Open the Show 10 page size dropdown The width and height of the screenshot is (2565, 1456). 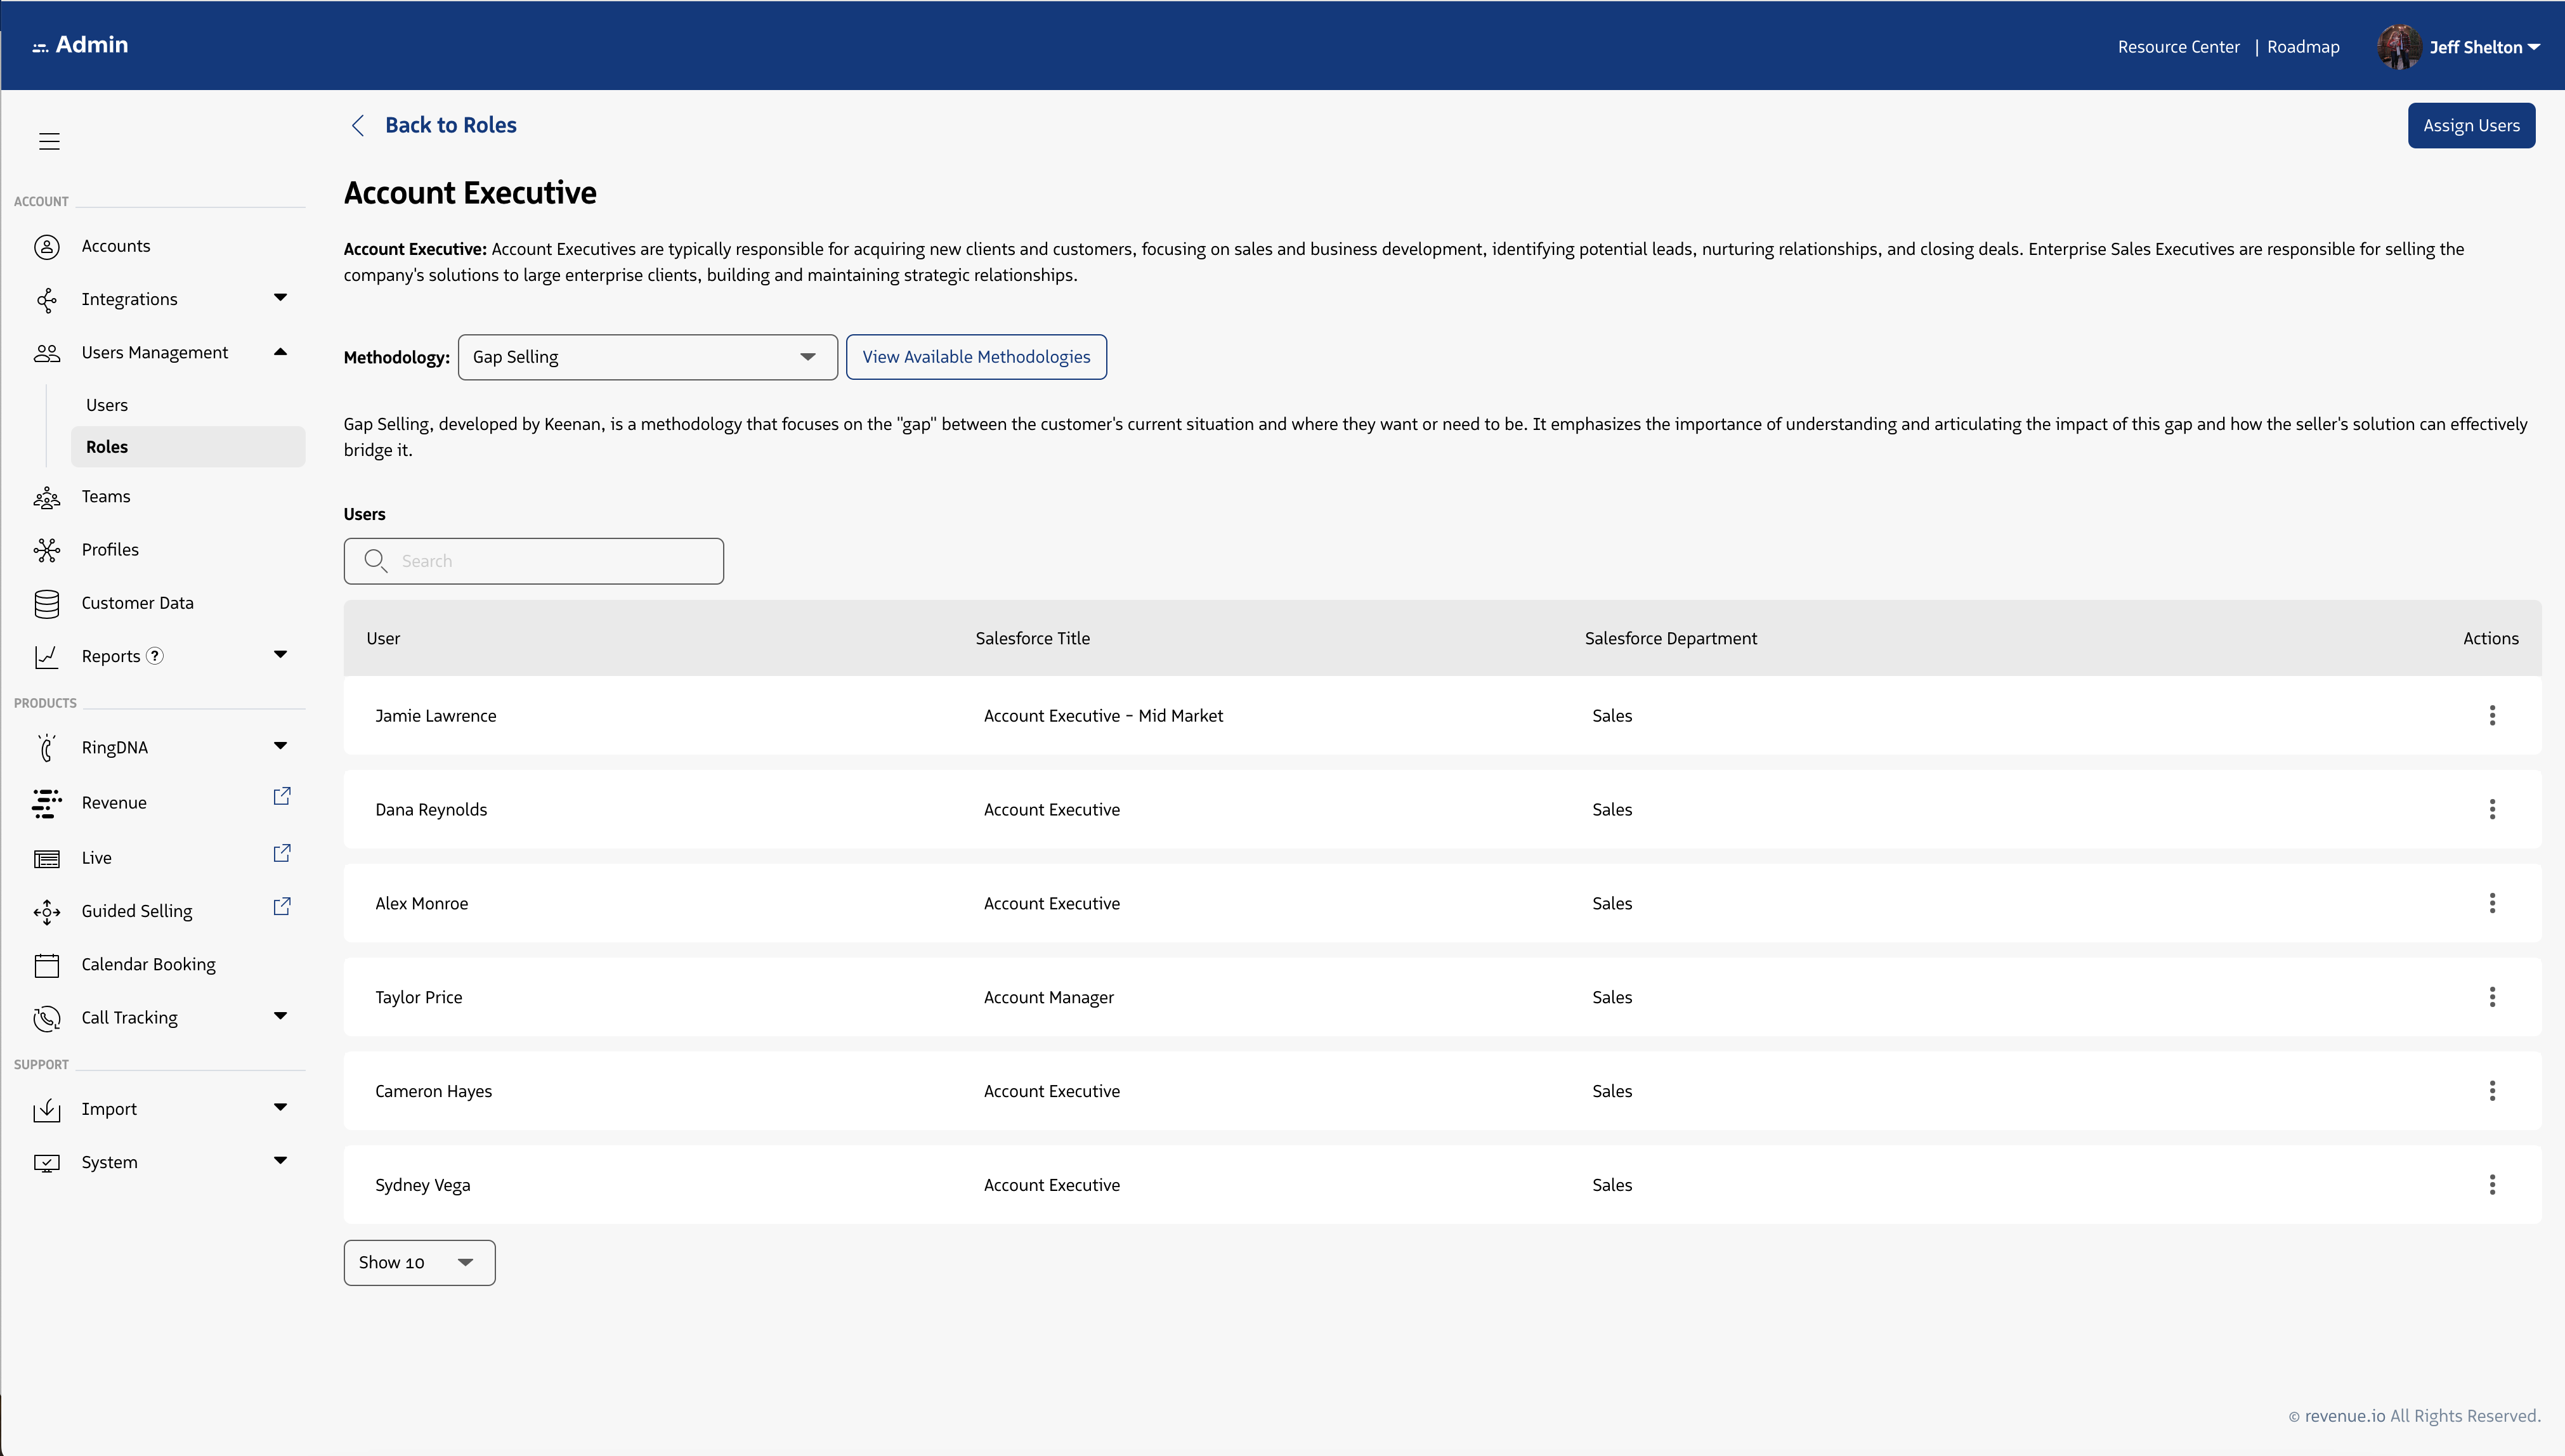coord(419,1262)
